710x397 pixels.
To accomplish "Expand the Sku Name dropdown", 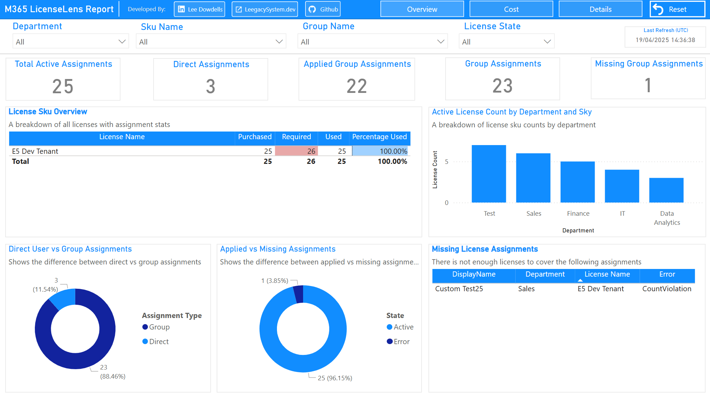I will [279, 42].
